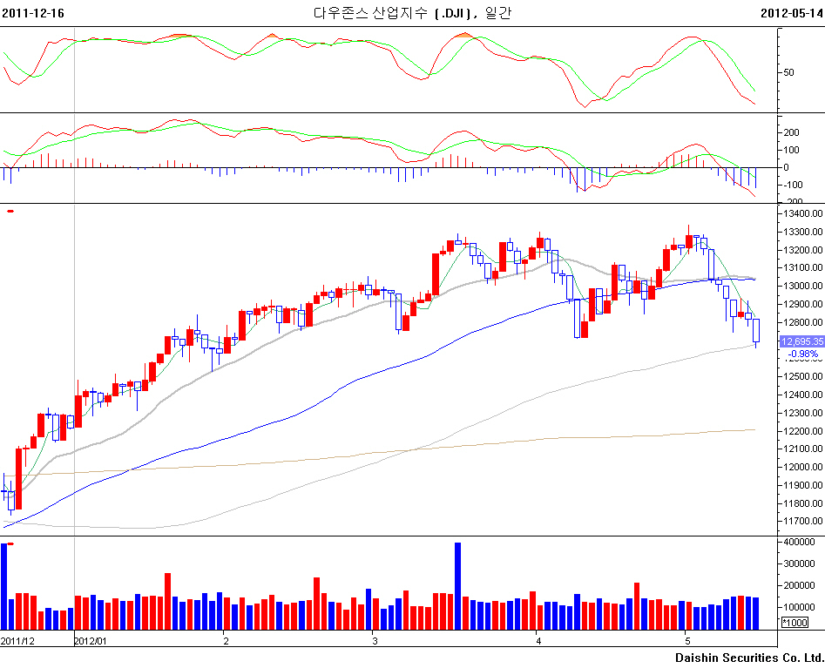Select the highlighted 12,695.35 current price tag

pyautogui.click(x=801, y=342)
